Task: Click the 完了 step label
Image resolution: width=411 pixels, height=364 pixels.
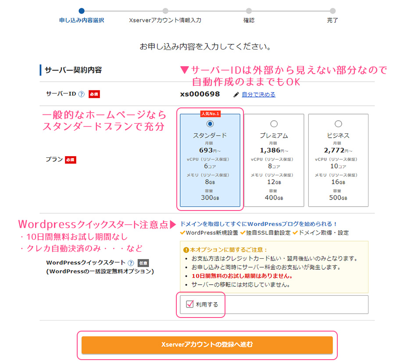Action: coord(332,20)
